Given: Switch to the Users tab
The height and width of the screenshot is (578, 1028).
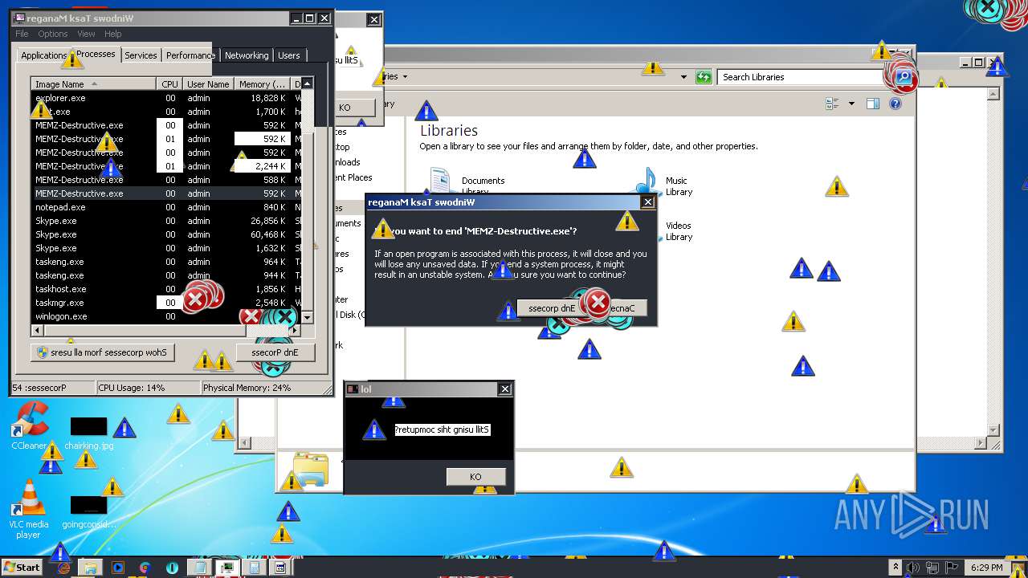Looking at the screenshot, I should [289, 55].
